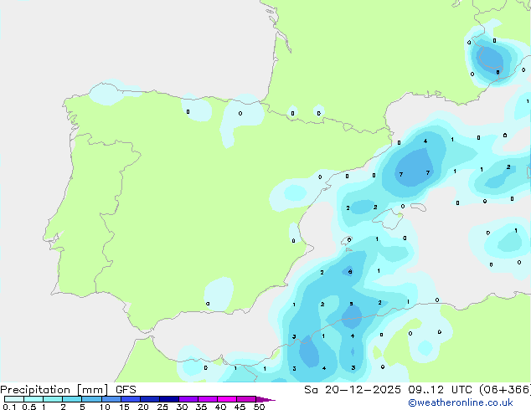Pick the legend swatch between 0.5 and 1
The height and width of the screenshot is (410, 531).
pos(34,399)
